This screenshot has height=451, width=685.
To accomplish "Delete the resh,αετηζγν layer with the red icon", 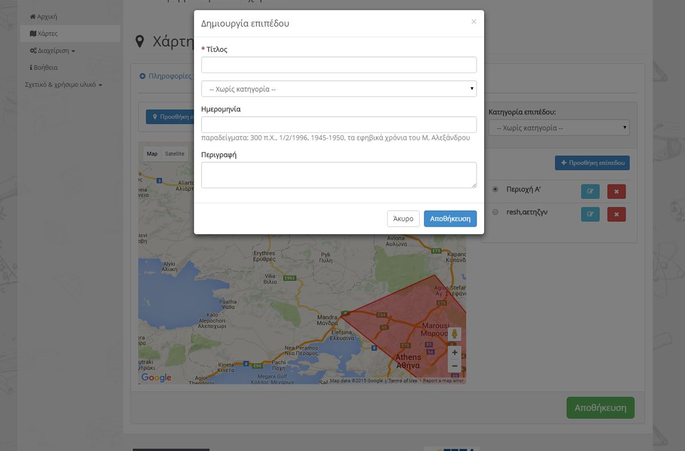I will 616,214.
